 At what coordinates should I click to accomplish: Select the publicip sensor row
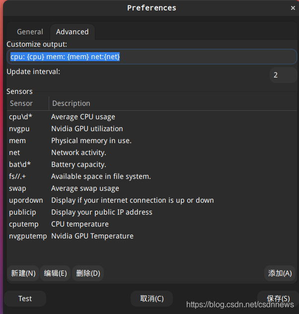point(21,212)
